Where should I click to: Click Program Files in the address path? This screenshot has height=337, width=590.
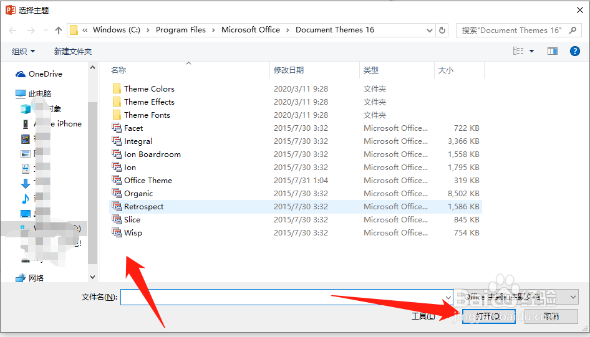181,30
